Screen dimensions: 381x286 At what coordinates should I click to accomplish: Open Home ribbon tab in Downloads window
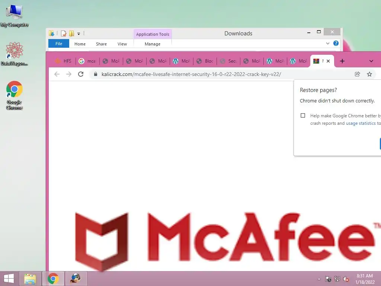click(x=80, y=44)
